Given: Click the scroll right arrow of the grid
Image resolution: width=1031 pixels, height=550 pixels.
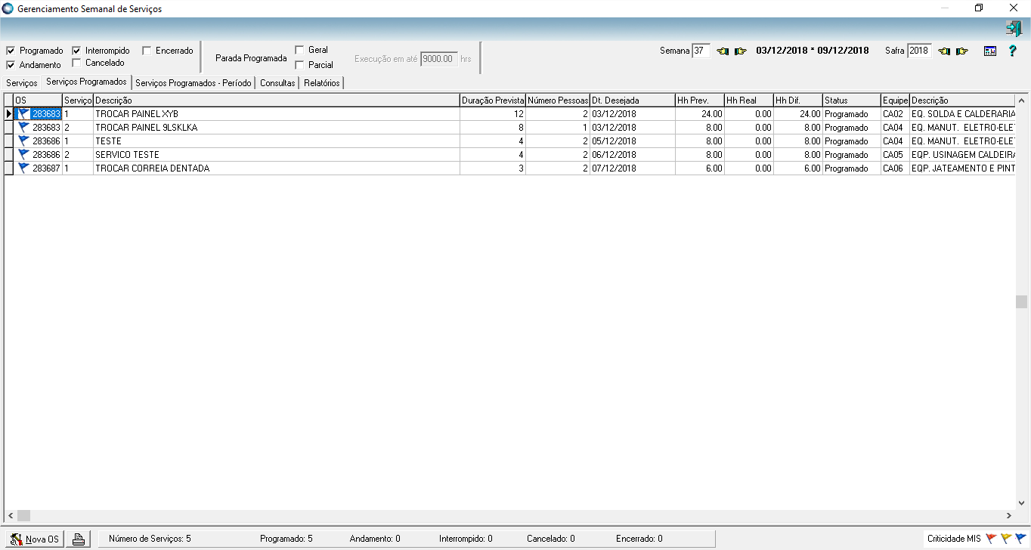Looking at the screenshot, I should pos(1009,515).
